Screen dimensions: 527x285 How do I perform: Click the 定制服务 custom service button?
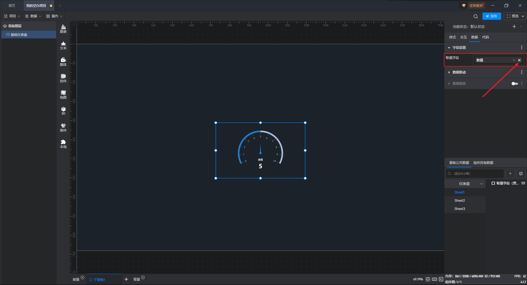473,5
